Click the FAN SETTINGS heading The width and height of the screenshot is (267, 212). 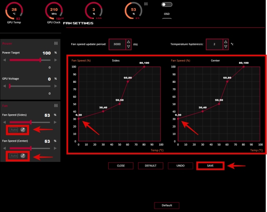pyautogui.click(x=78, y=23)
